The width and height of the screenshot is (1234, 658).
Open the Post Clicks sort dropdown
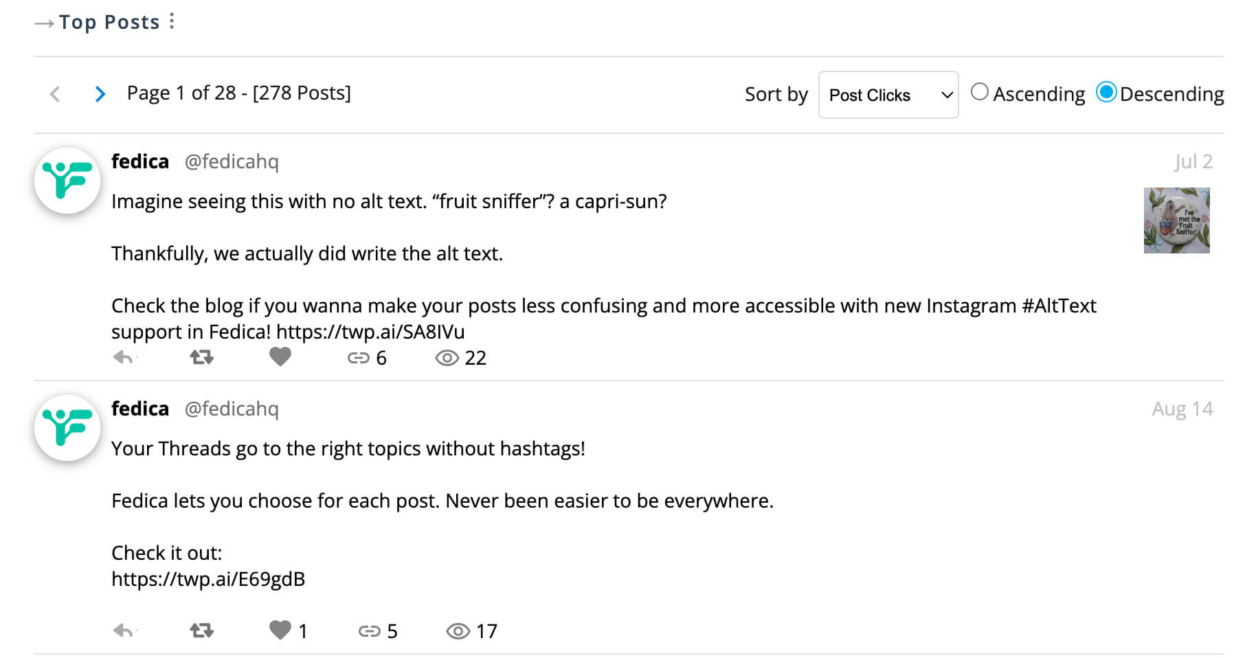[x=888, y=95]
